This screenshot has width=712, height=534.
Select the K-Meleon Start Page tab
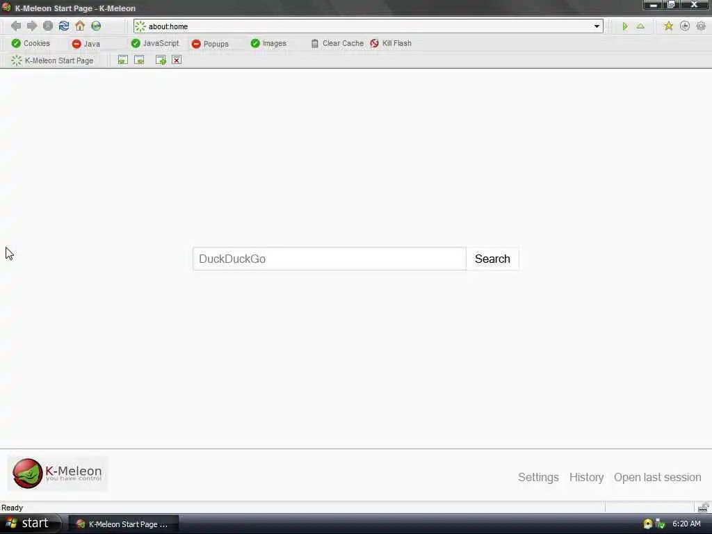tap(52, 60)
